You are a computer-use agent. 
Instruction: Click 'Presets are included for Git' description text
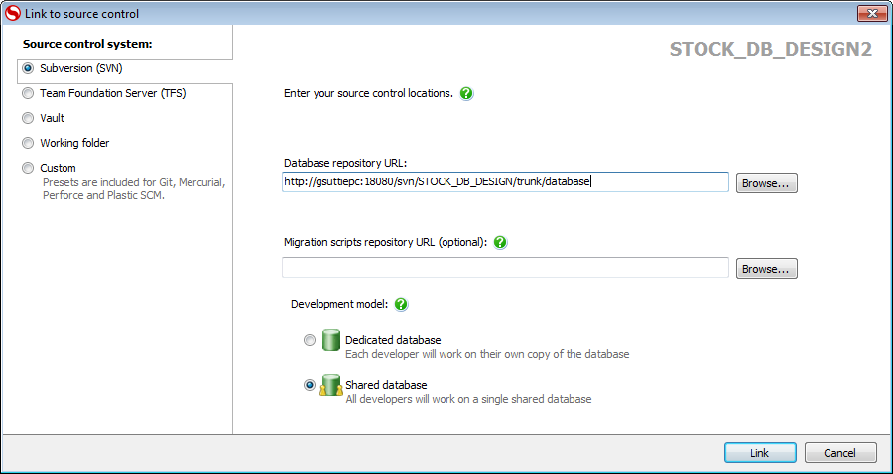point(135,190)
